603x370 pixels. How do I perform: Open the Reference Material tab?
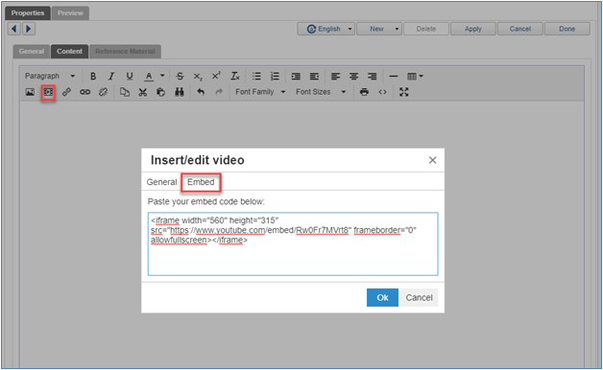pyautogui.click(x=125, y=52)
